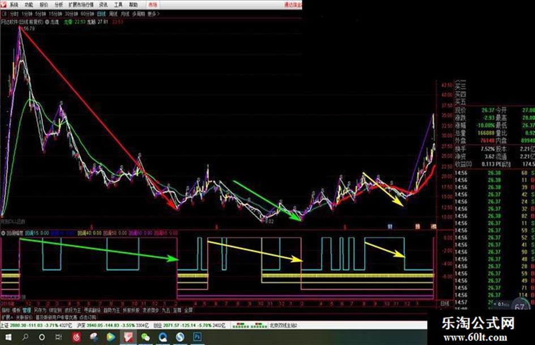Click the 日线 label at the time axis end

[445, 303]
